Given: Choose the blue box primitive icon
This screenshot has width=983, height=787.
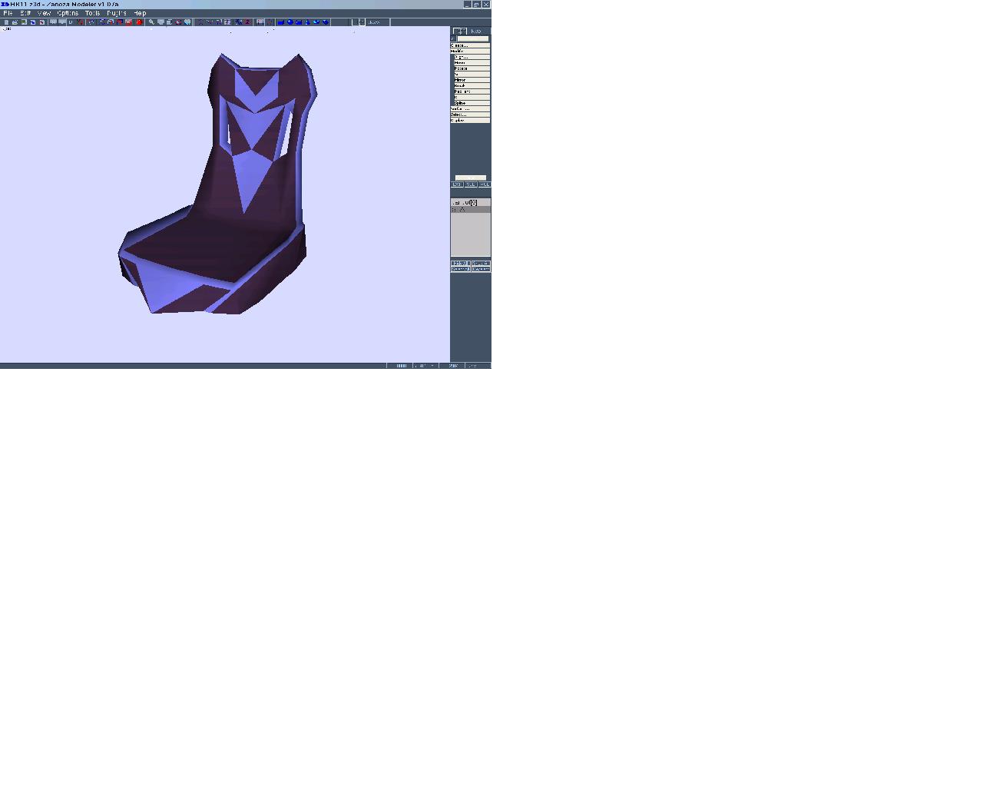Looking at the screenshot, I should click(281, 22).
